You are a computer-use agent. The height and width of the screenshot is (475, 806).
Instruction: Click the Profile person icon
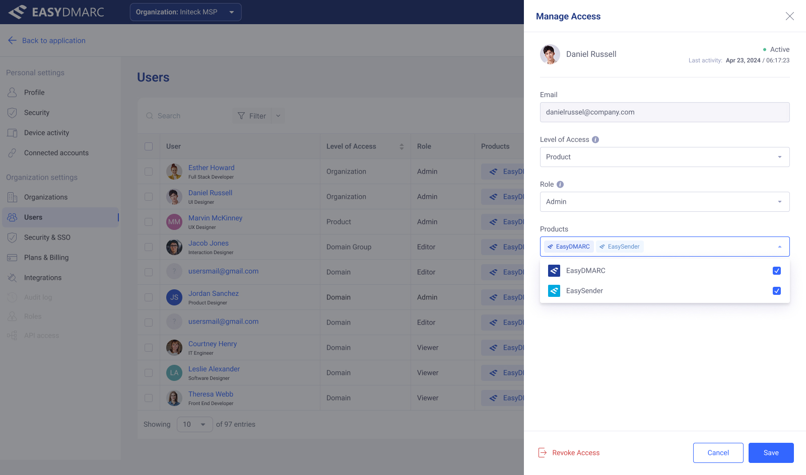pyautogui.click(x=12, y=93)
